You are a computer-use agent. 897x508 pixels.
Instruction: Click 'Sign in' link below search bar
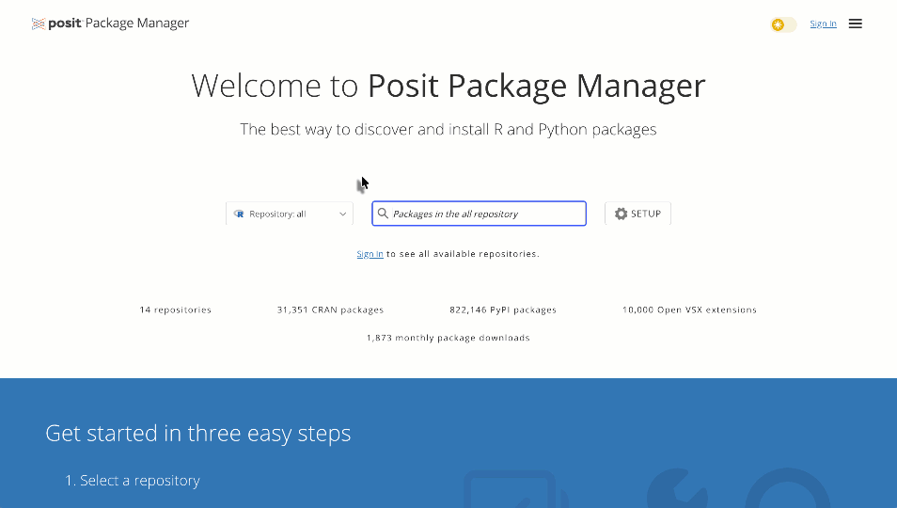pyautogui.click(x=370, y=254)
